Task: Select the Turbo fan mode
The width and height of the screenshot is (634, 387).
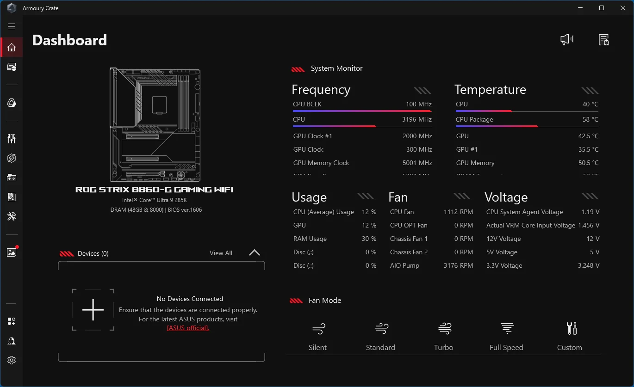Action: click(444, 338)
